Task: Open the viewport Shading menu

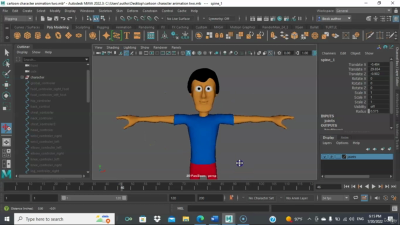Action: tap(112, 47)
